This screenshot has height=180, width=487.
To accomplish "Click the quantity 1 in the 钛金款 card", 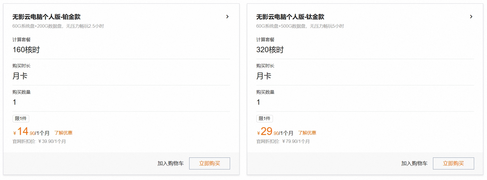I will (258, 102).
